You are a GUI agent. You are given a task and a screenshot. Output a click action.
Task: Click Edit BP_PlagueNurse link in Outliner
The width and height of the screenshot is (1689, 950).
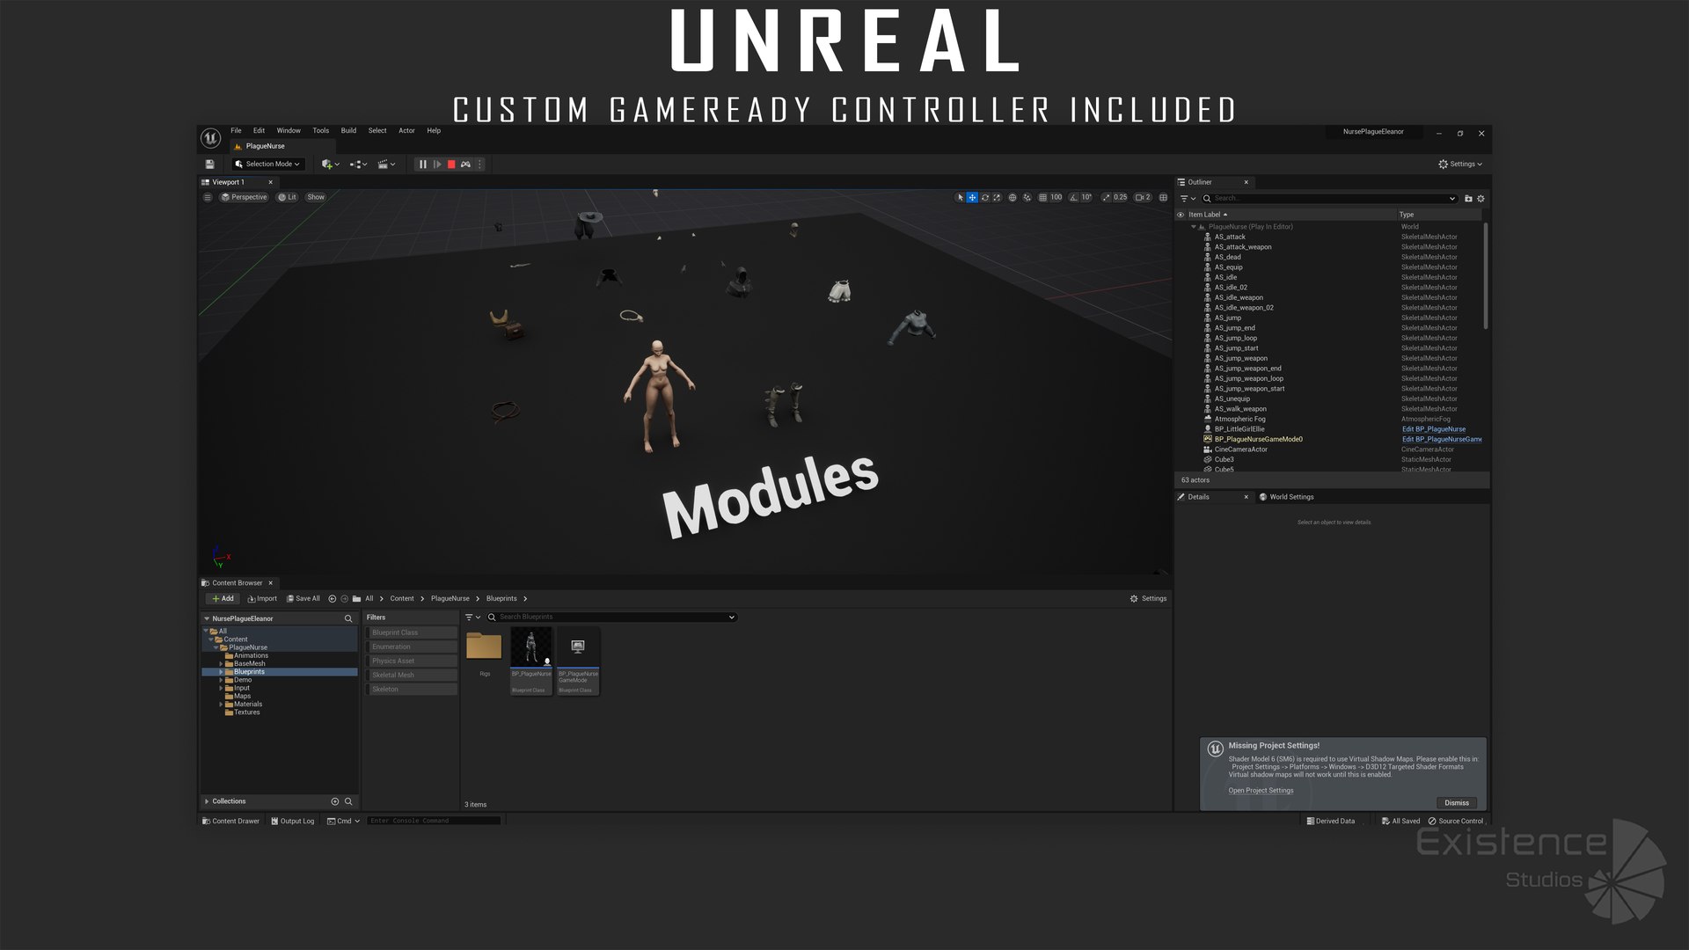(1434, 429)
